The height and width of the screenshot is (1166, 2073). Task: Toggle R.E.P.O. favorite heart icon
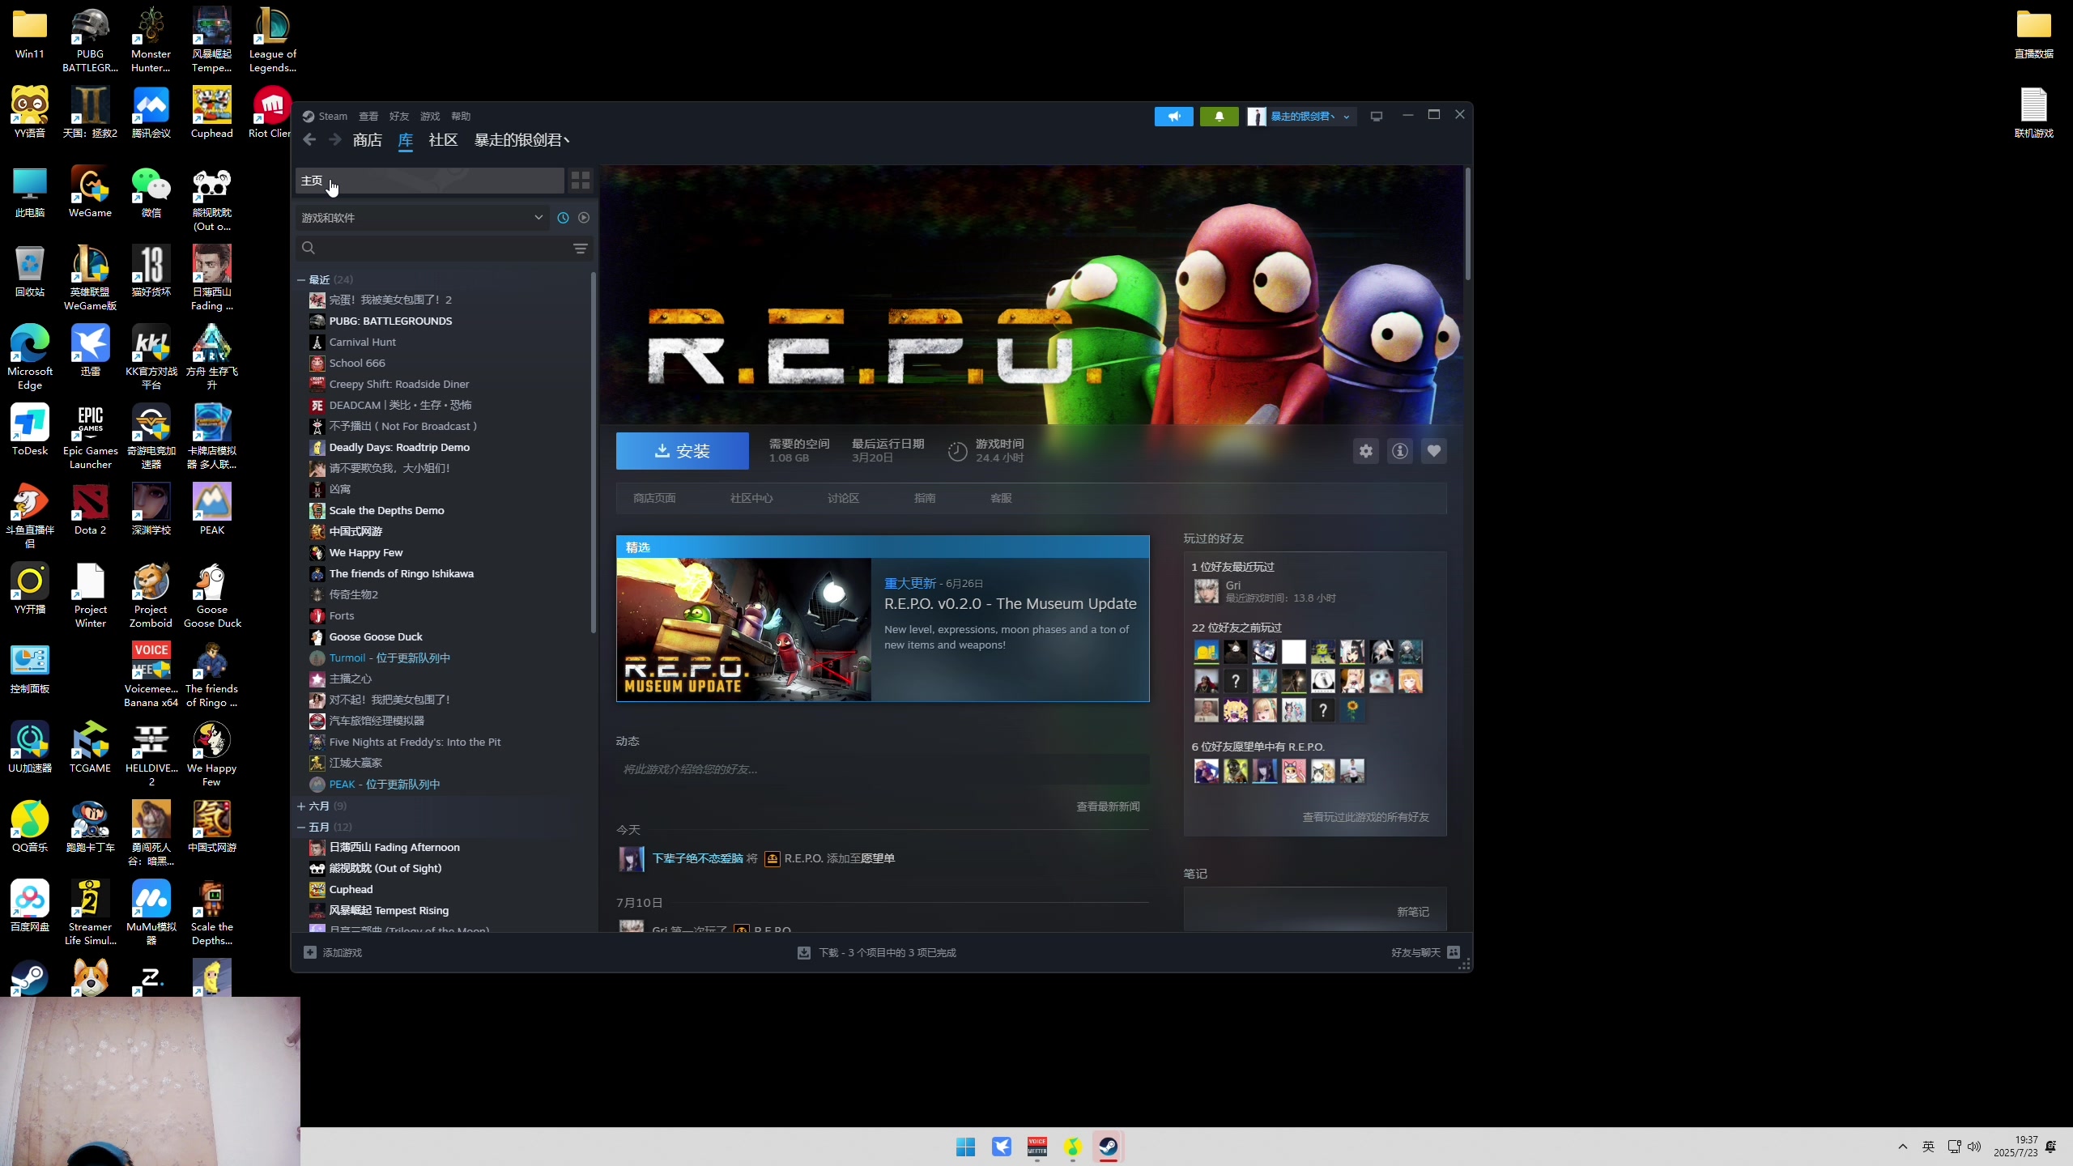click(x=1434, y=451)
